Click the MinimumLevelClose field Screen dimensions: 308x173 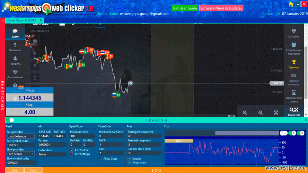point(111,136)
